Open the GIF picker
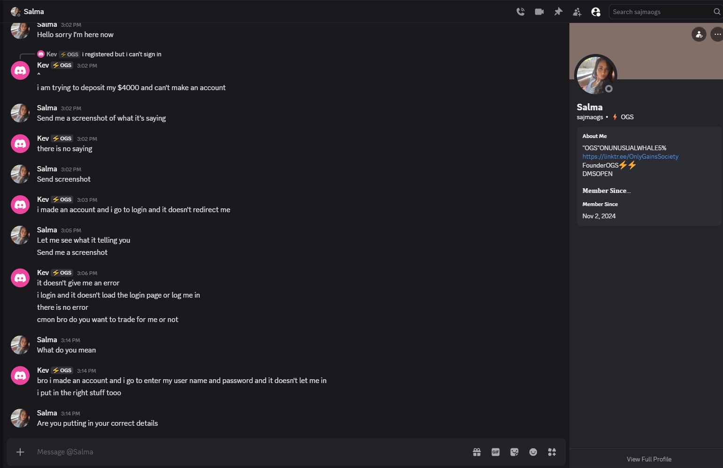The height and width of the screenshot is (468, 723). click(x=496, y=452)
